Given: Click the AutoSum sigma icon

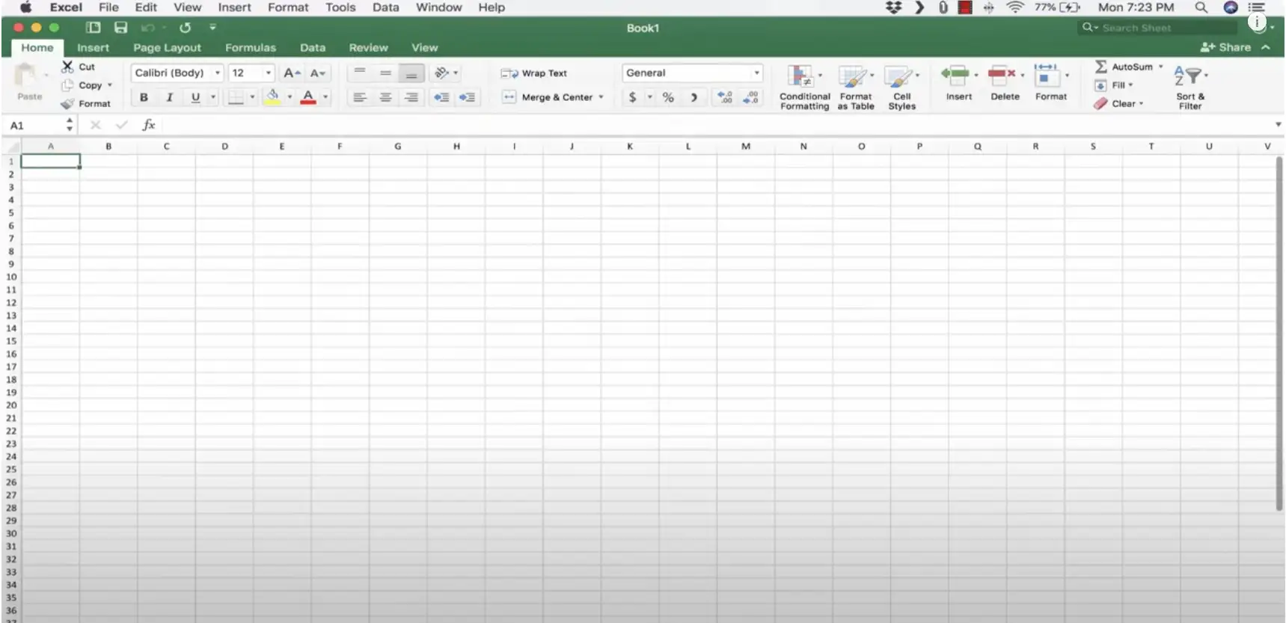Looking at the screenshot, I should coord(1101,67).
